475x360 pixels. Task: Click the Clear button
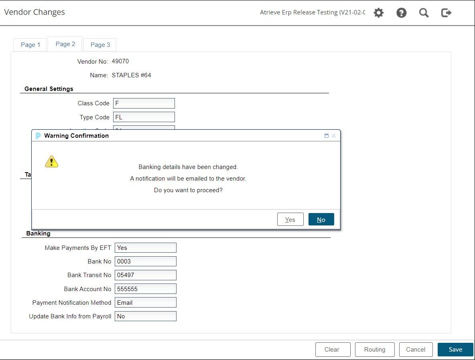[333, 350]
